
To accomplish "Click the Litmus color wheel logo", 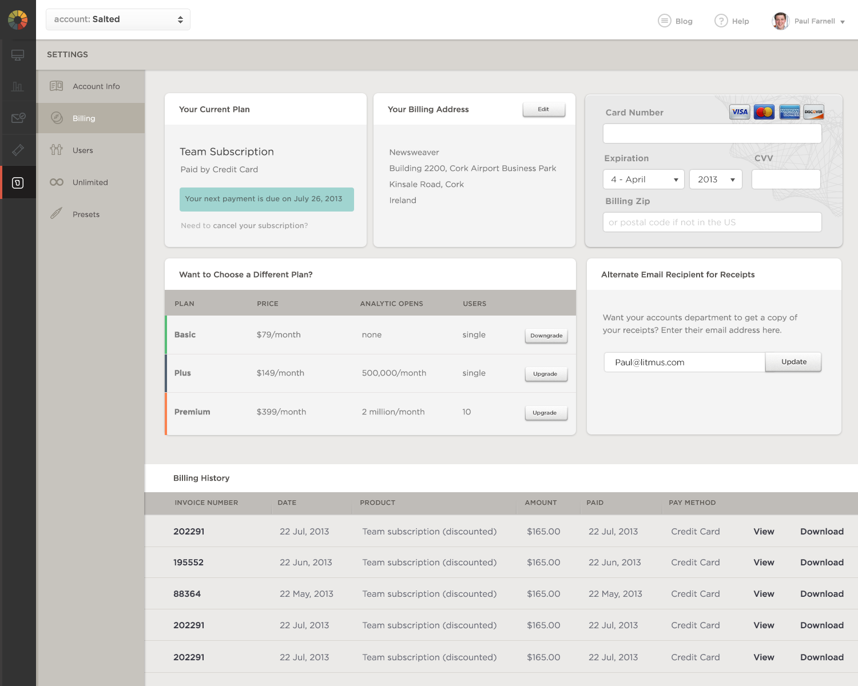I will coord(18,19).
